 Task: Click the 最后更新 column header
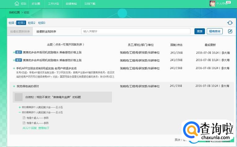[x=210, y=45]
